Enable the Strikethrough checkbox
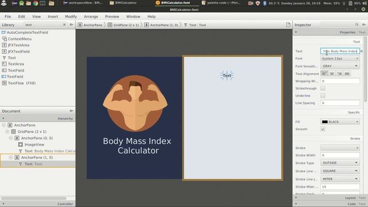This screenshot has height=207, width=368. pyautogui.click(x=323, y=88)
